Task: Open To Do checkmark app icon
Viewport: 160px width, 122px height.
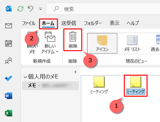Action: [x=9, y=78]
